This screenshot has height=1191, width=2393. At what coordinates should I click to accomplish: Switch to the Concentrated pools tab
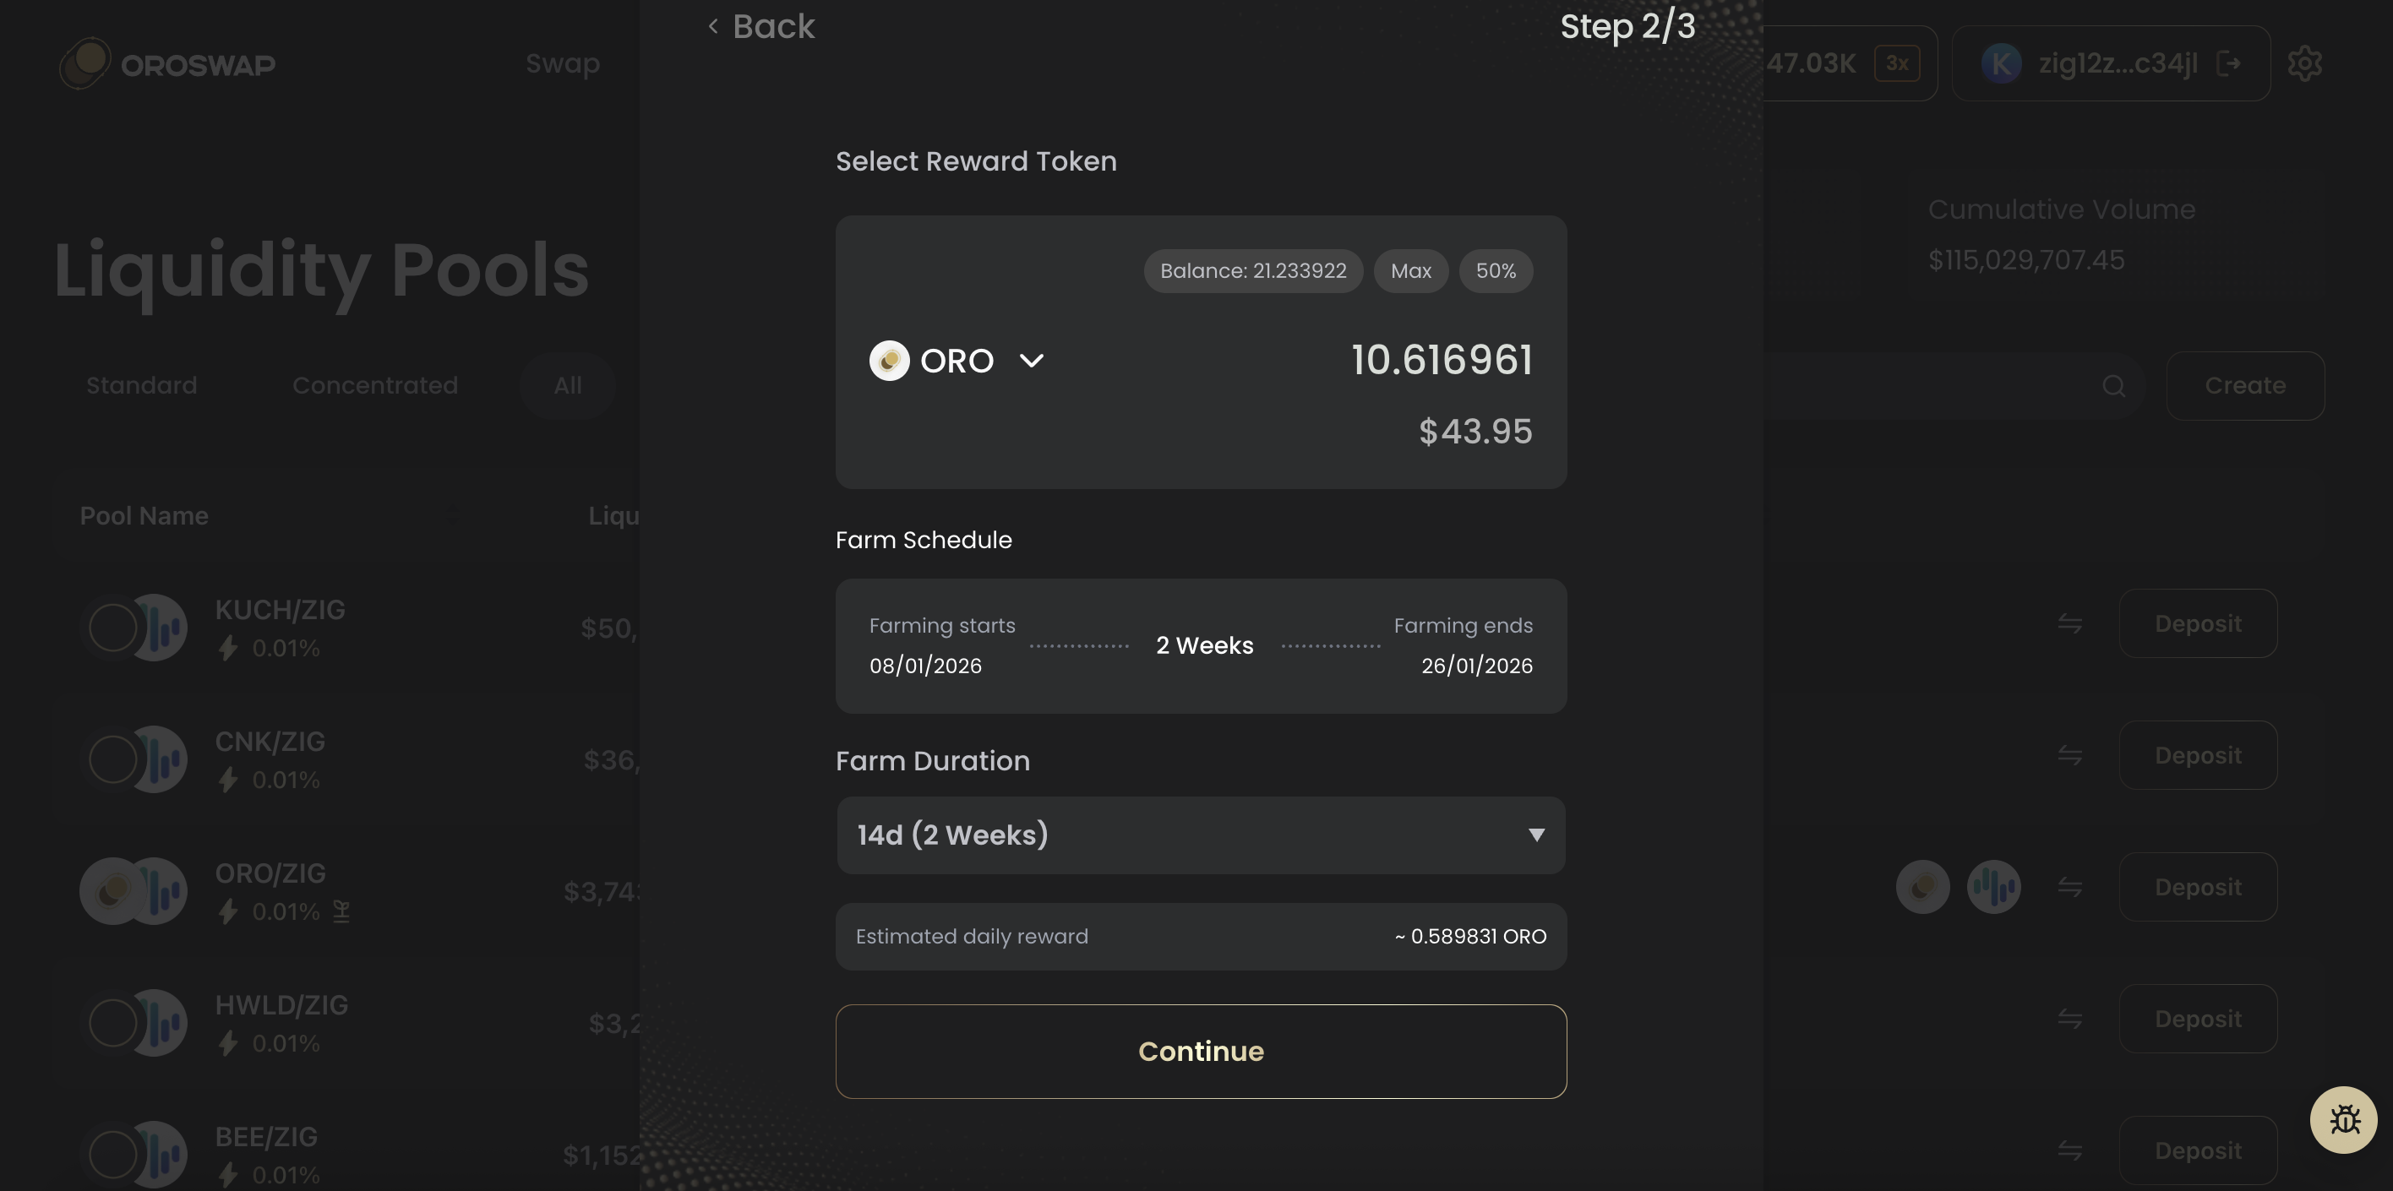click(375, 385)
